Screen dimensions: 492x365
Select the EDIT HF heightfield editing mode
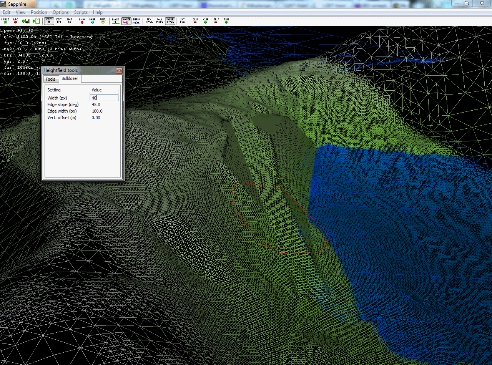[49, 21]
